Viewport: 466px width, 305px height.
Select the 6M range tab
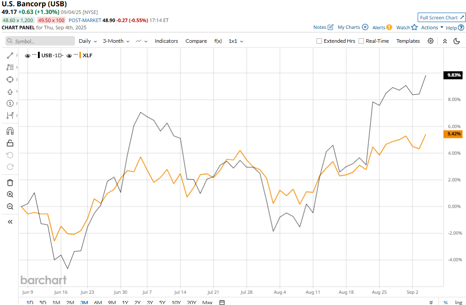98,302
